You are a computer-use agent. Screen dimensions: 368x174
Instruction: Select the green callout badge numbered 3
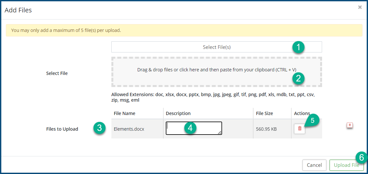tap(99, 128)
